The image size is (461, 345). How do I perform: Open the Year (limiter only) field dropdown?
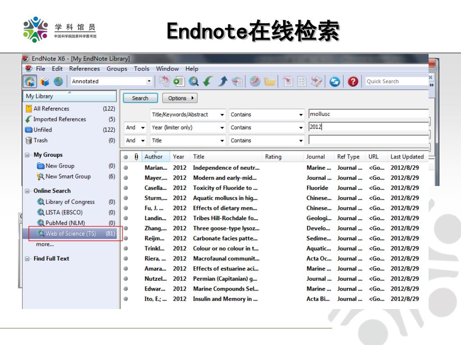point(222,128)
